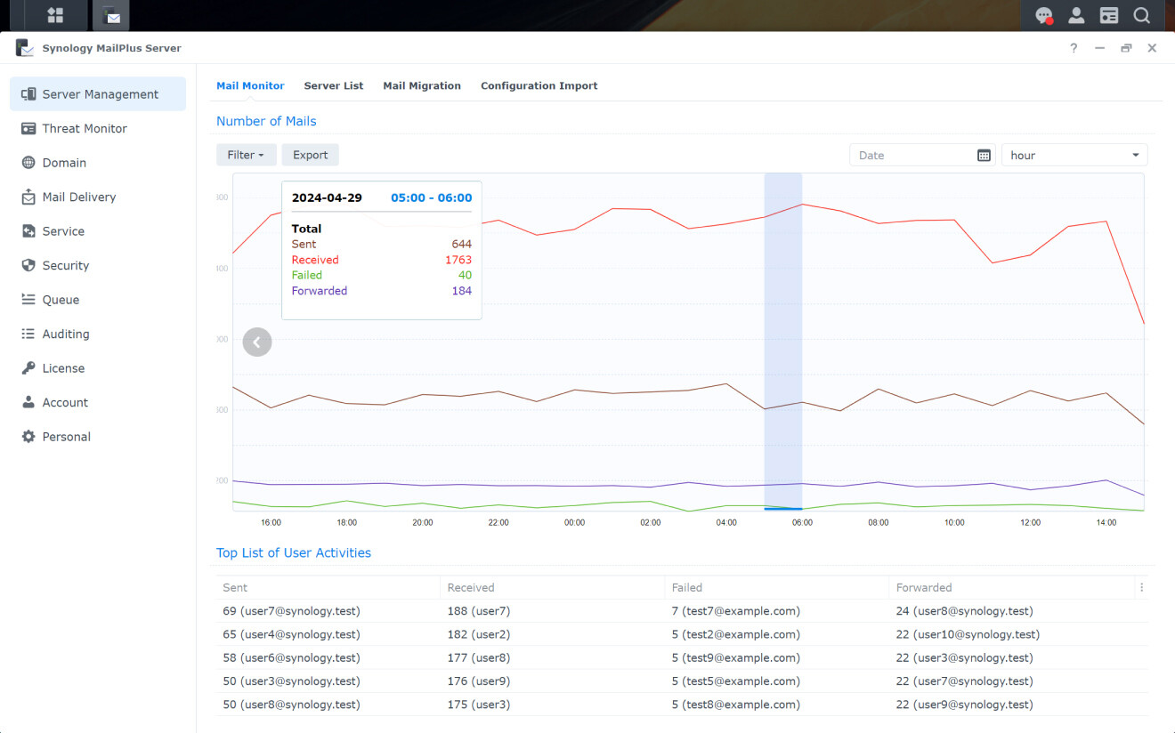Click the Domain globe icon
This screenshot has width=1175, height=733.
(x=28, y=163)
